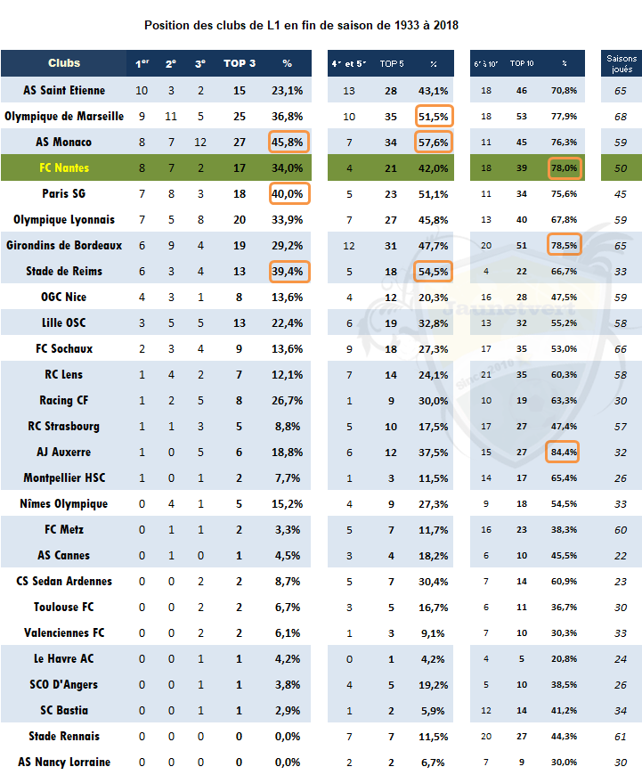Click the Olympique de Marseille club name
The height and width of the screenshot is (775, 642).
(x=64, y=116)
